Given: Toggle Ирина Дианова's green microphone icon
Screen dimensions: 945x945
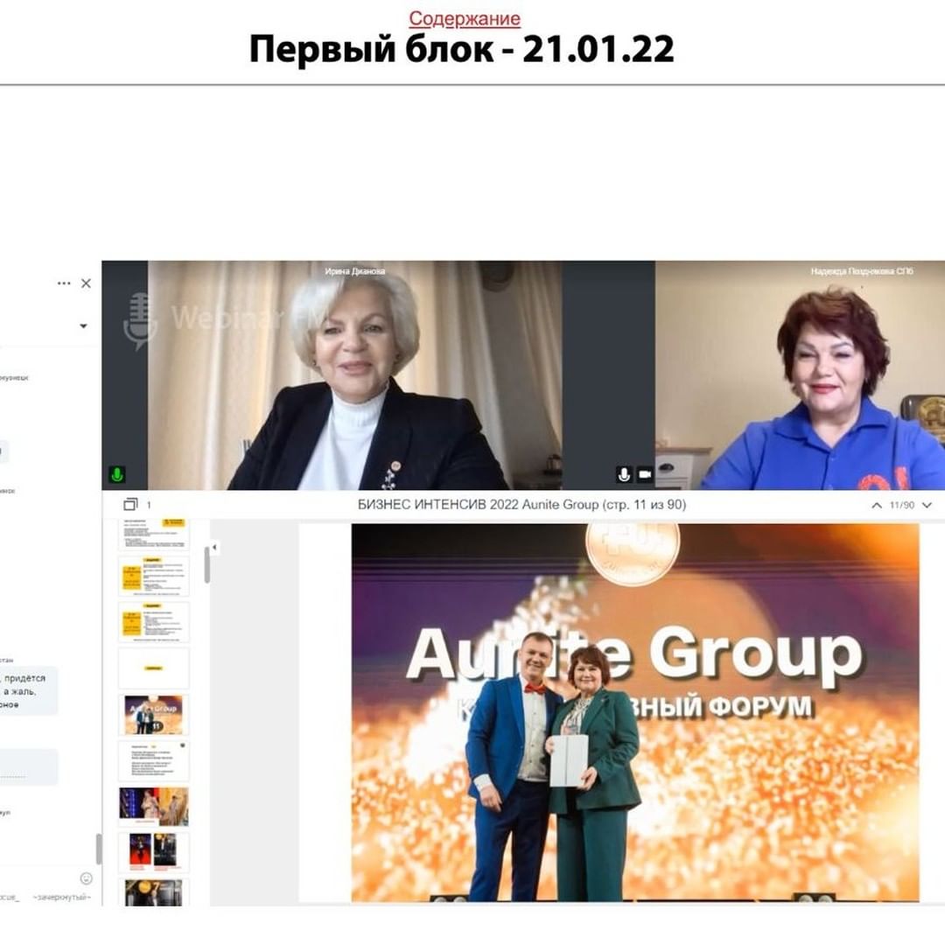Looking at the screenshot, I should click(117, 474).
